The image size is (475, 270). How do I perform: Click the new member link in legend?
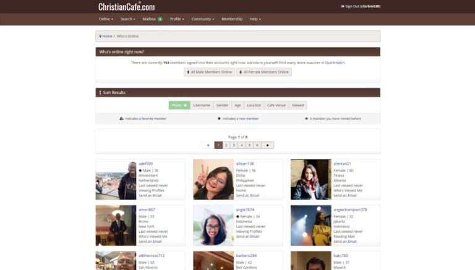[249, 119]
